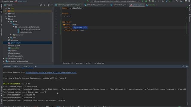Screen dimensions: 191x107
Task: Expand the builds folder
Action: point(6,14)
